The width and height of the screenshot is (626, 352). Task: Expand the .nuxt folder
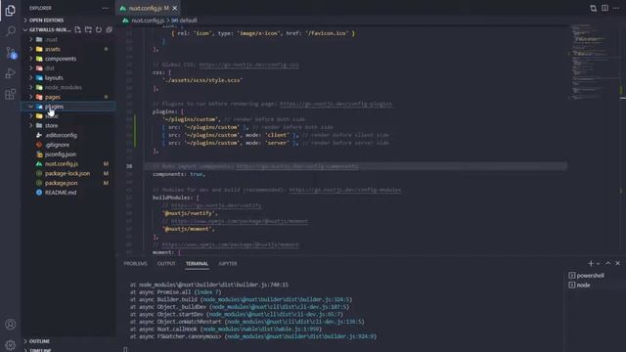coord(51,39)
